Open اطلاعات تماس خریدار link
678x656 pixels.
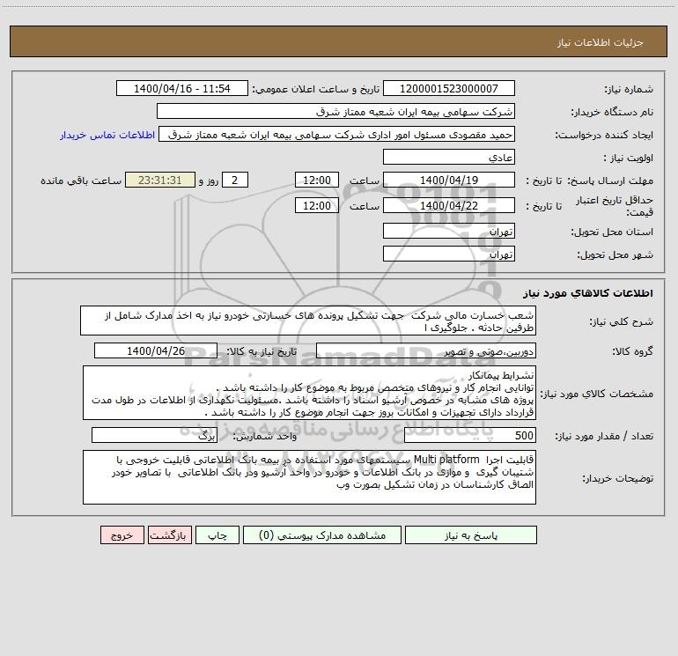(107, 135)
